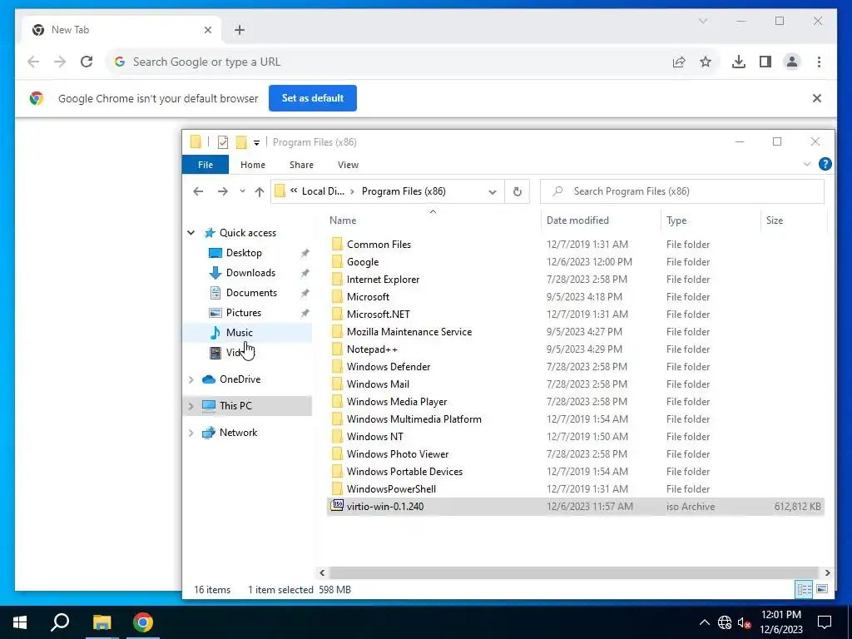Select the WindowsPowerShell folder
Image resolution: width=852 pixels, height=639 pixels.
pyautogui.click(x=391, y=489)
